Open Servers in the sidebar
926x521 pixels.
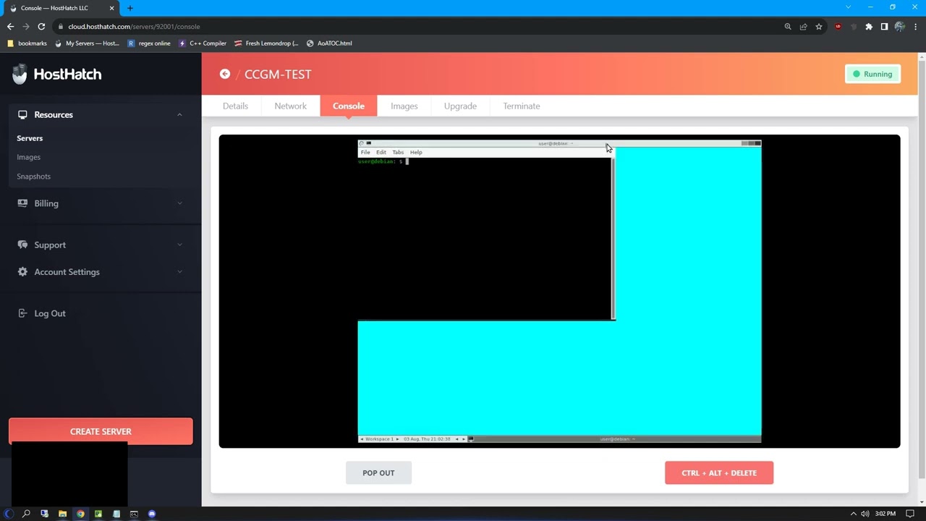pyautogui.click(x=30, y=138)
